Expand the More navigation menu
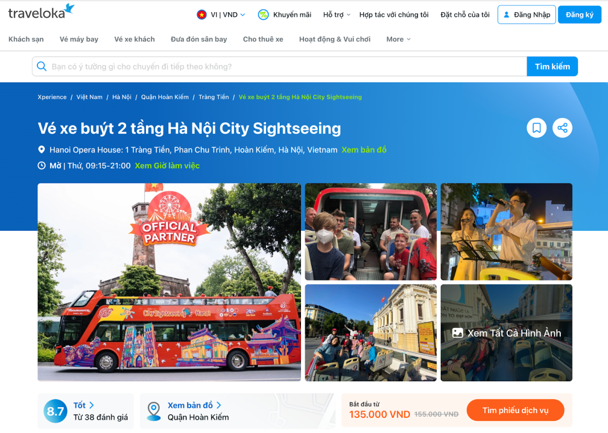The image size is (608, 433). [x=398, y=39]
